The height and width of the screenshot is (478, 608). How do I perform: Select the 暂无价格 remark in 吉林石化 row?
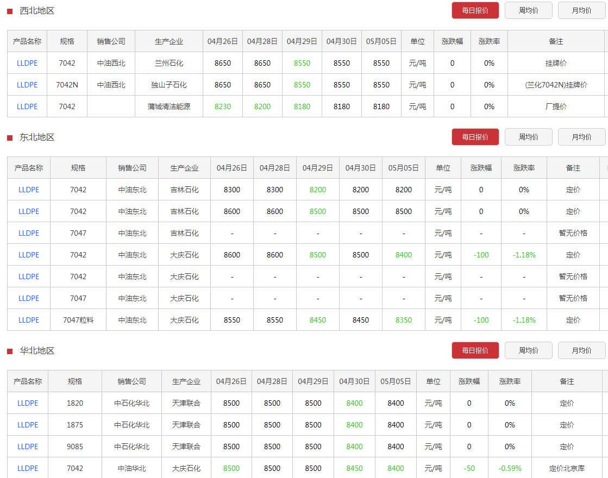(573, 233)
